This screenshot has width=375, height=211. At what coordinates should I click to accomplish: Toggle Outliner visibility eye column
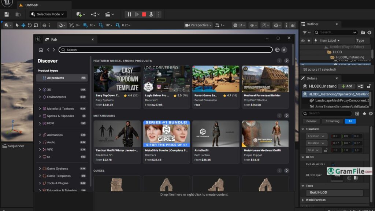[x=303, y=41]
